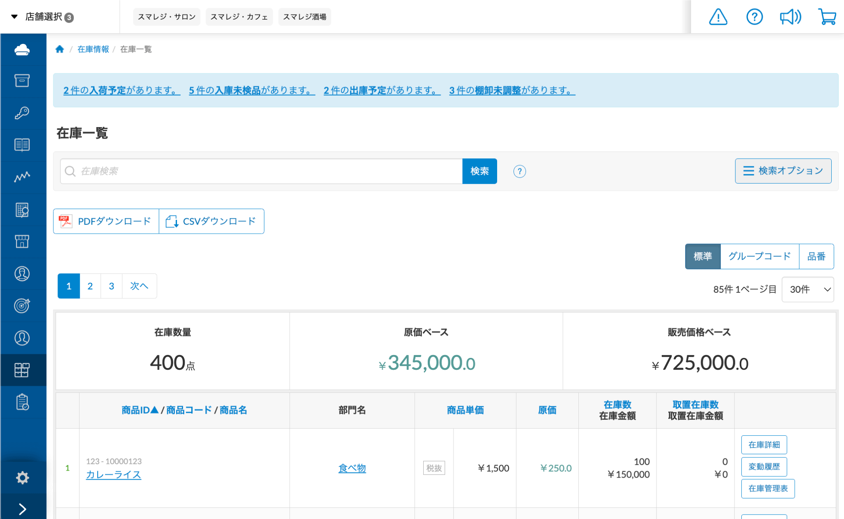Go to page 2 of results

click(x=90, y=286)
